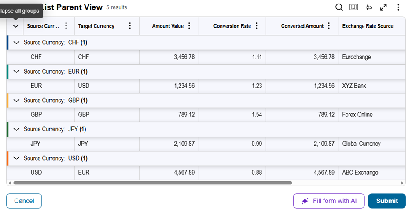Click the Cancel button
Screen dimensions: 412x213
pyautogui.click(x=24, y=201)
